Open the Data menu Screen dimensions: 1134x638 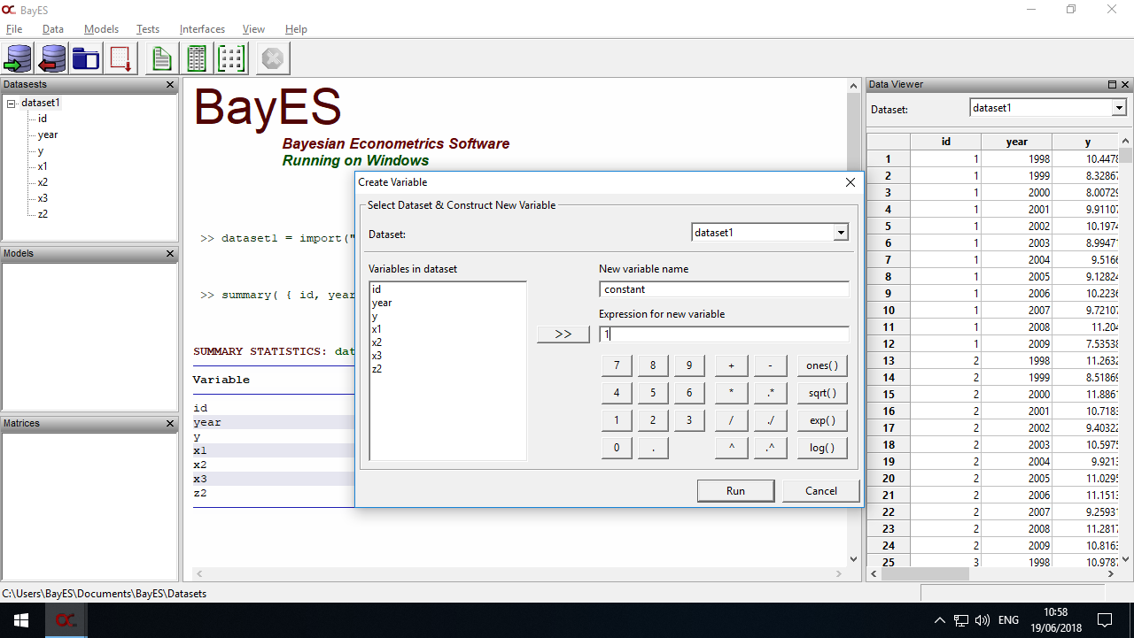(x=53, y=29)
